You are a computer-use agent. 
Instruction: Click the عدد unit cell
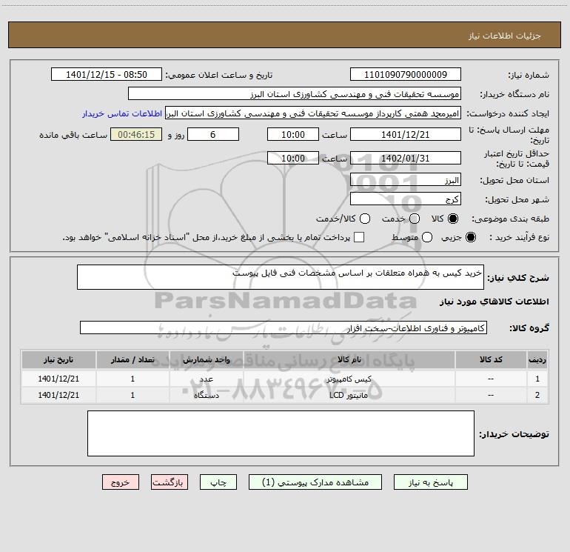(206, 379)
